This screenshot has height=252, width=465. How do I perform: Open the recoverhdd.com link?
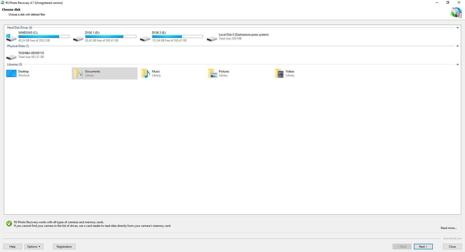452,238
